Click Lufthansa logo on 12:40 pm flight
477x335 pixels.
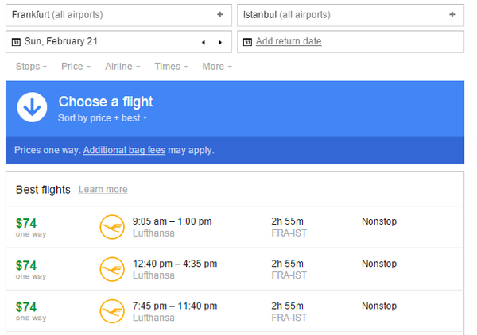(112, 270)
